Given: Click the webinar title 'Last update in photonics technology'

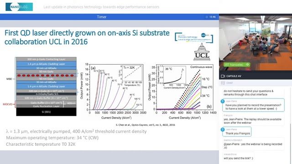Looking at the screenshot, I should pyautogui.click(x=101, y=7).
